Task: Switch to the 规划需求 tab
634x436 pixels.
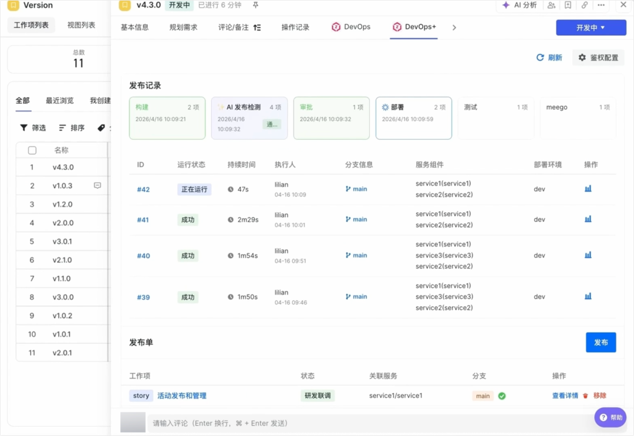Action: [x=183, y=28]
